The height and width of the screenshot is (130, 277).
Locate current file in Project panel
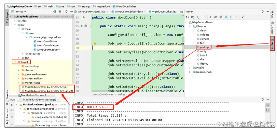pyautogui.click(x=55, y=11)
